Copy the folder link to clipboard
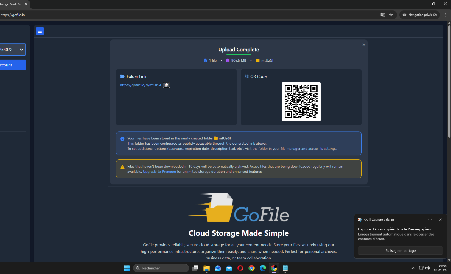 click(166, 85)
